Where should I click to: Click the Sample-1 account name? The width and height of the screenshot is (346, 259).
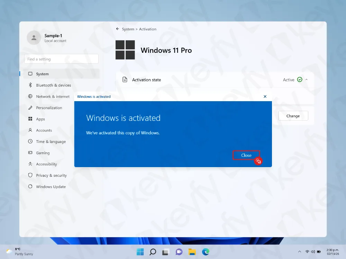coord(53,36)
